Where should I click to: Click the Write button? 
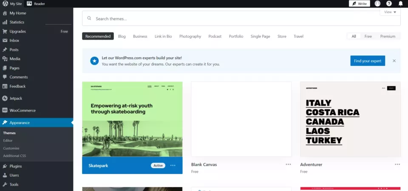[360, 4]
